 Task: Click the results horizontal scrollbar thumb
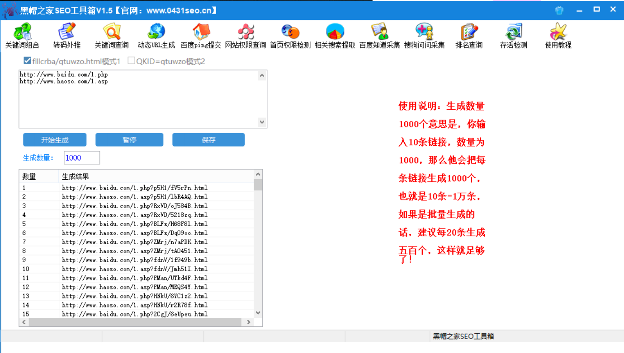[135, 322]
